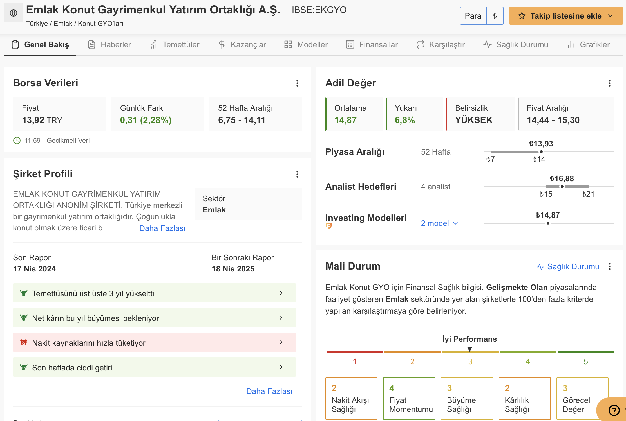626x421 pixels.
Task: Open the Büyüme Sağlığı score card
Action: click(467, 399)
